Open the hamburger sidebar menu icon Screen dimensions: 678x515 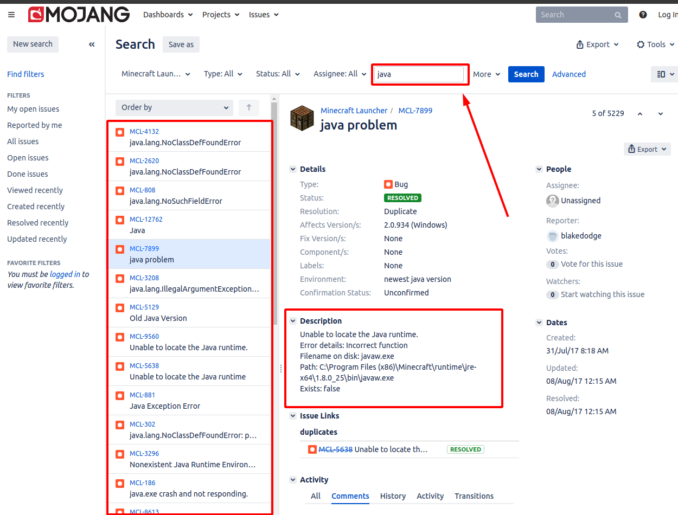(x=11, y=15)
